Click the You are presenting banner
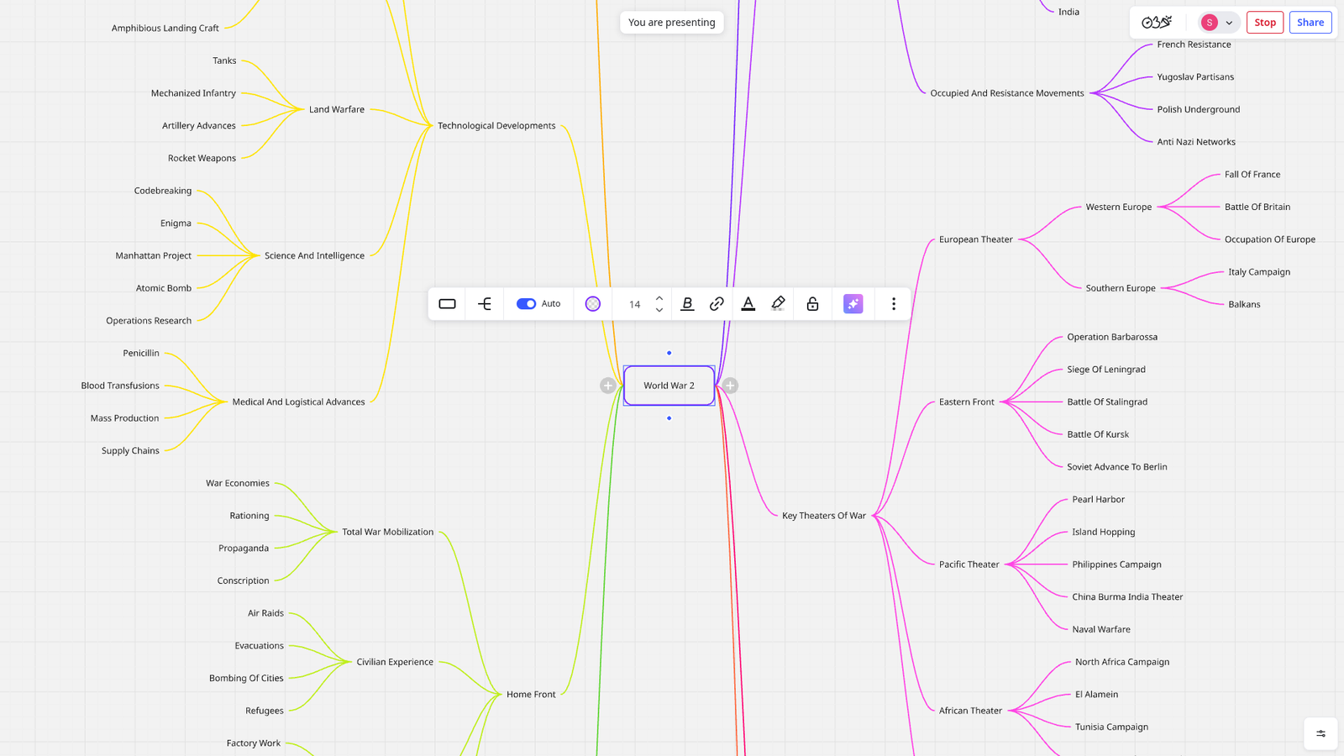The image size is (1344, 756). click(672, 23)
